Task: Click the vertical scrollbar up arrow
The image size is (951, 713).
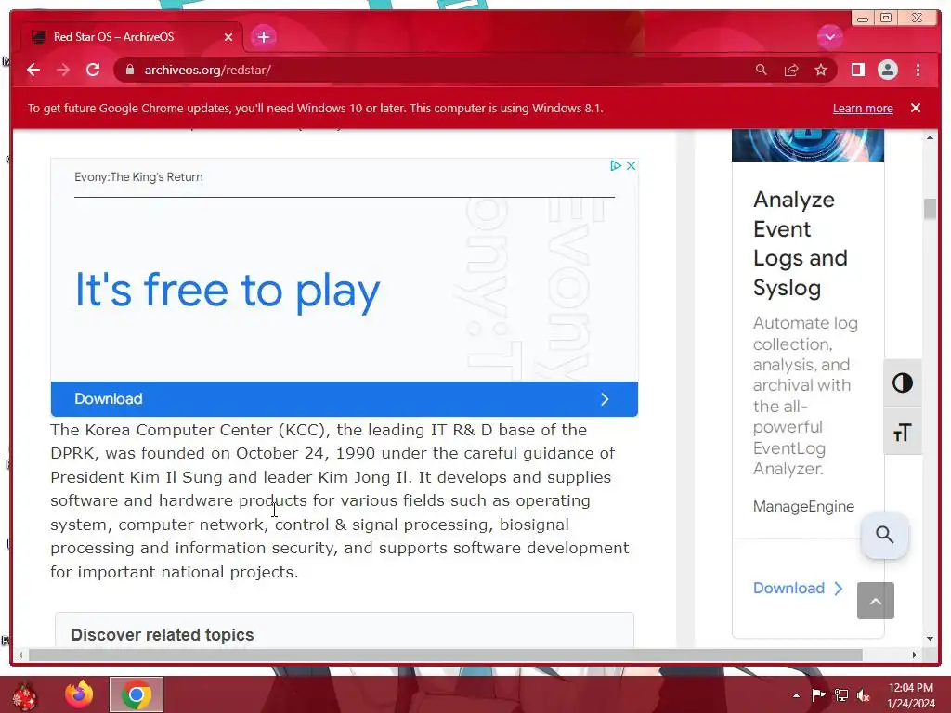Action: coord(930,138)
